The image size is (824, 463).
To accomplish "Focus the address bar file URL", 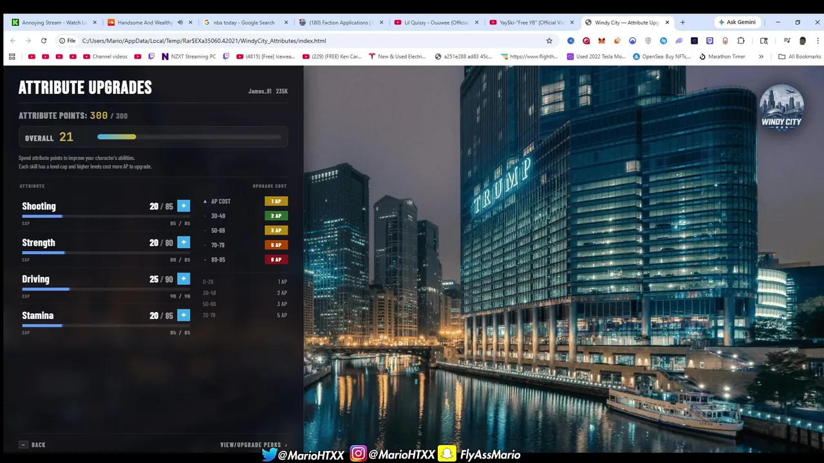I will pos(204,41).
